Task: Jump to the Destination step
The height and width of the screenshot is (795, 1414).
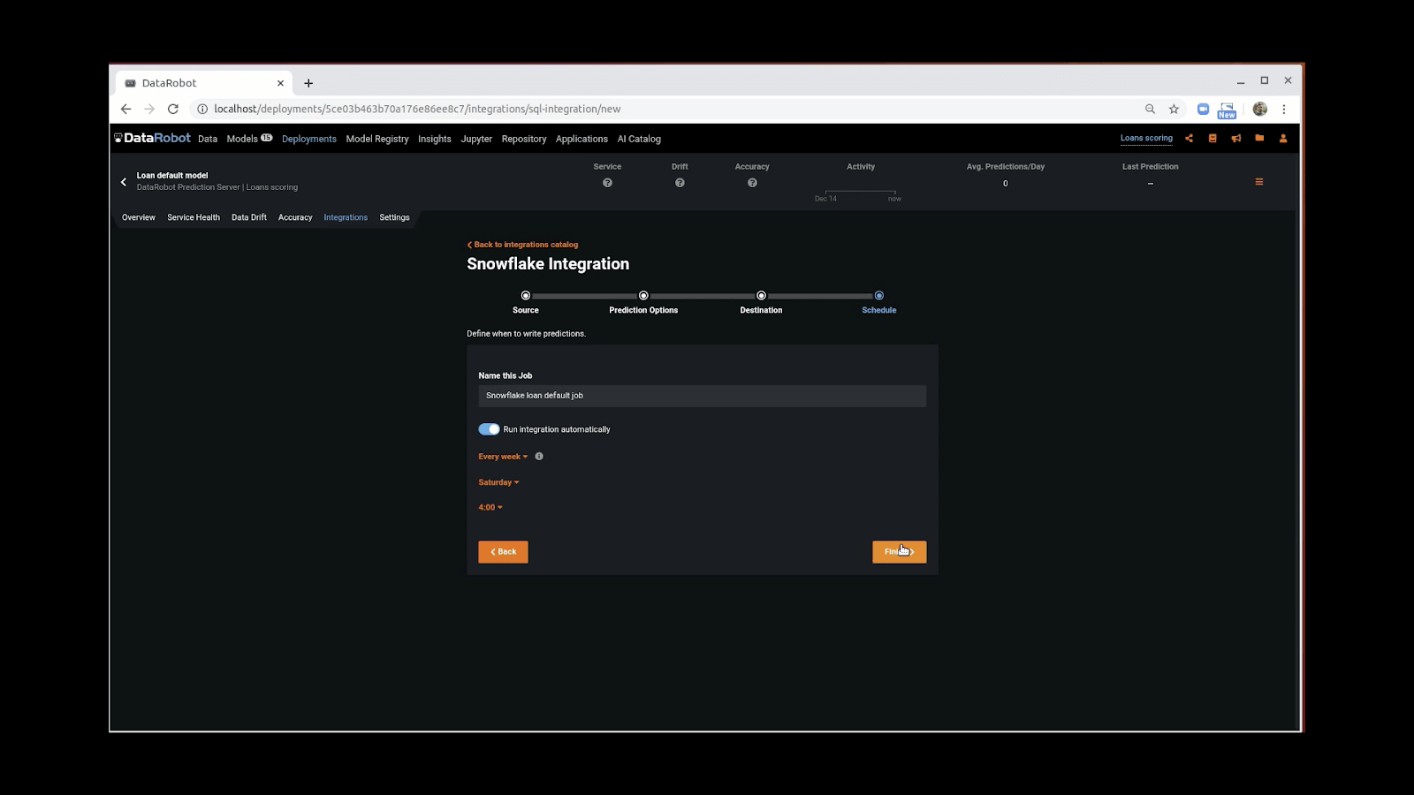Action: 761,296
